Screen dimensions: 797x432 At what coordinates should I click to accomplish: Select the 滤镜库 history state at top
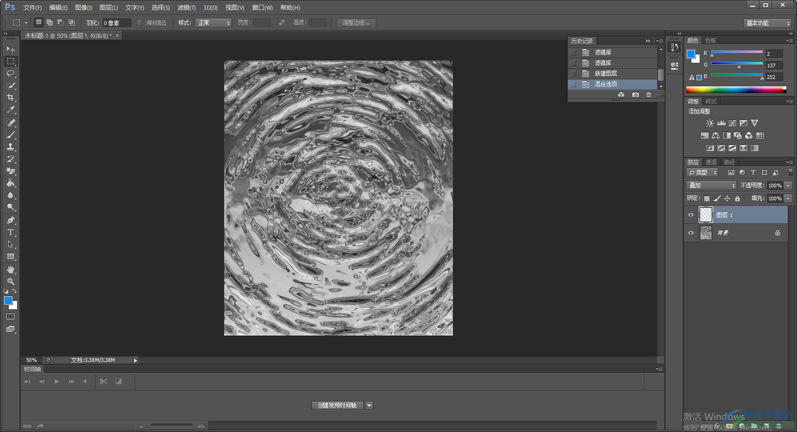point(613,53)
